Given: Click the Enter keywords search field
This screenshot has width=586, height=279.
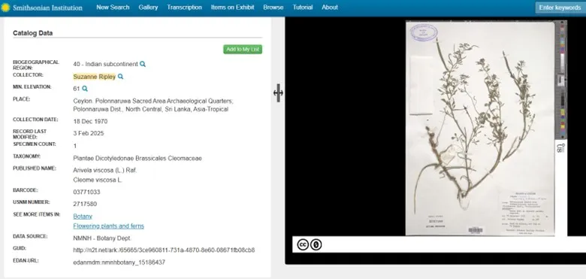Looking at the screenshot, I should pyautogui.click(x=560, y=8).
